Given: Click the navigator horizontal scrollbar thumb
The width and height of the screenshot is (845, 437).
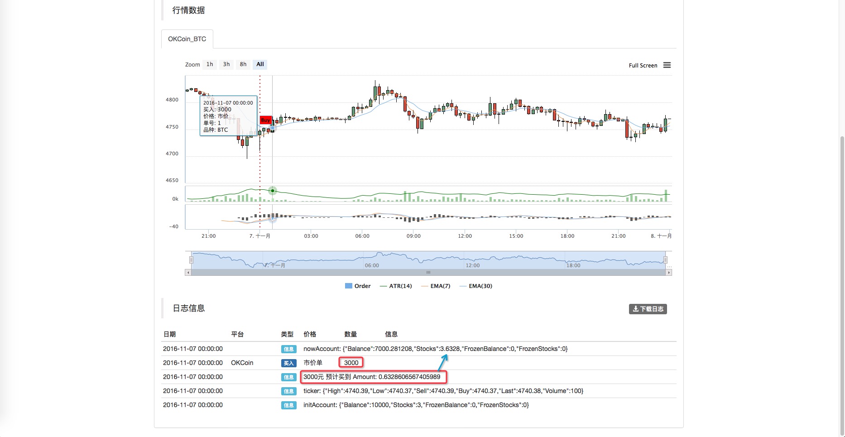Looking at the screenshot, I should click(428, 273).
